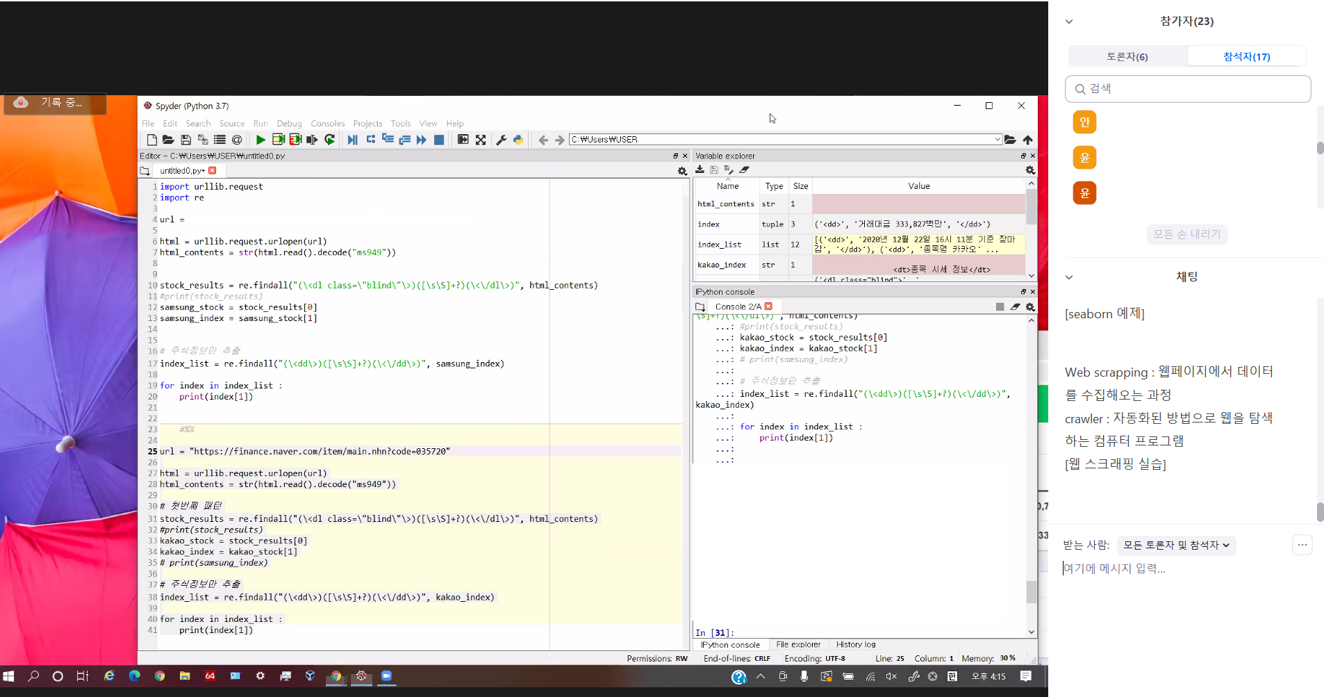The image size is (1324, 697).
Task: Click the 모든 손 내리기 button
Action: pyautogui.click(x=1186, y=234)
